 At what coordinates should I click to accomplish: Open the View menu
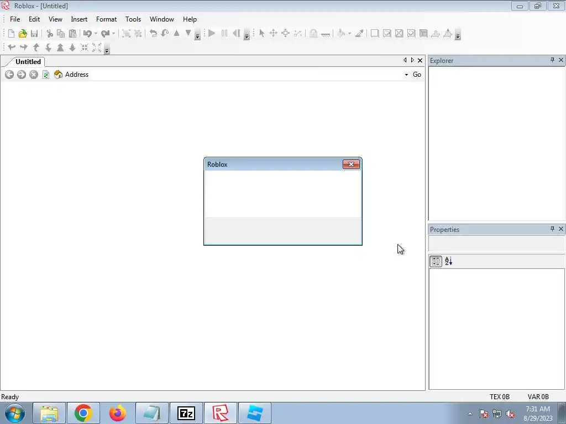pos(56,19)
